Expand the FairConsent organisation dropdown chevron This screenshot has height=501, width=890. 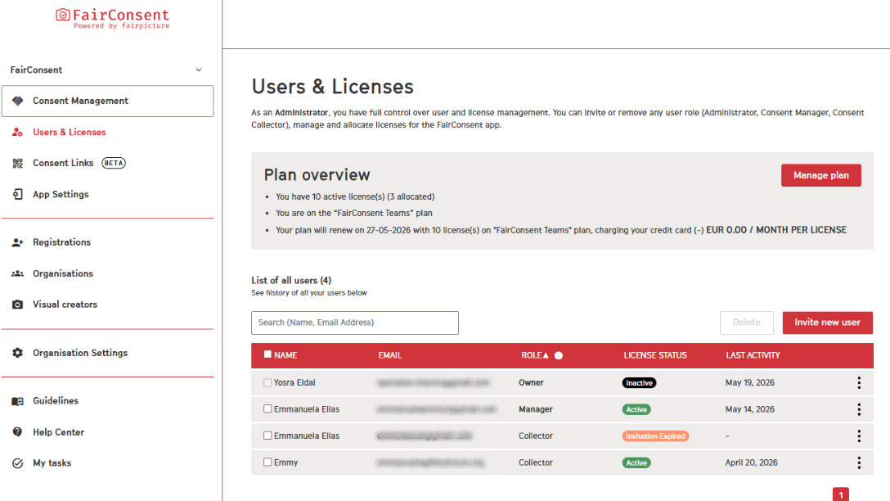[199, 70]
